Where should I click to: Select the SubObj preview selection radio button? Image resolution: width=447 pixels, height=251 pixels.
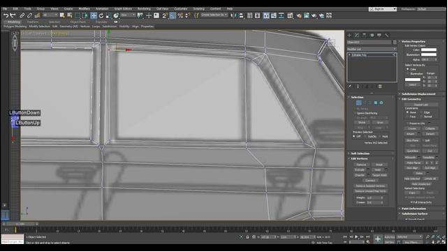pyautogui.click(x=366, y=137)
